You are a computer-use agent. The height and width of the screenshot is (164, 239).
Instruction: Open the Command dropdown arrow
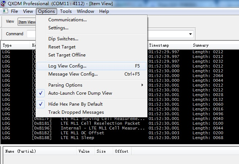(190, 34)
